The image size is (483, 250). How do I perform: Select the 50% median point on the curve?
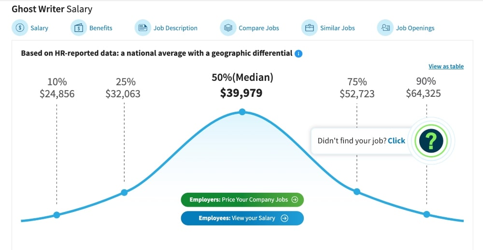242,112
